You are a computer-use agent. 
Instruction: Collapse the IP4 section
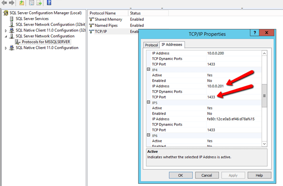pos(148,70)
